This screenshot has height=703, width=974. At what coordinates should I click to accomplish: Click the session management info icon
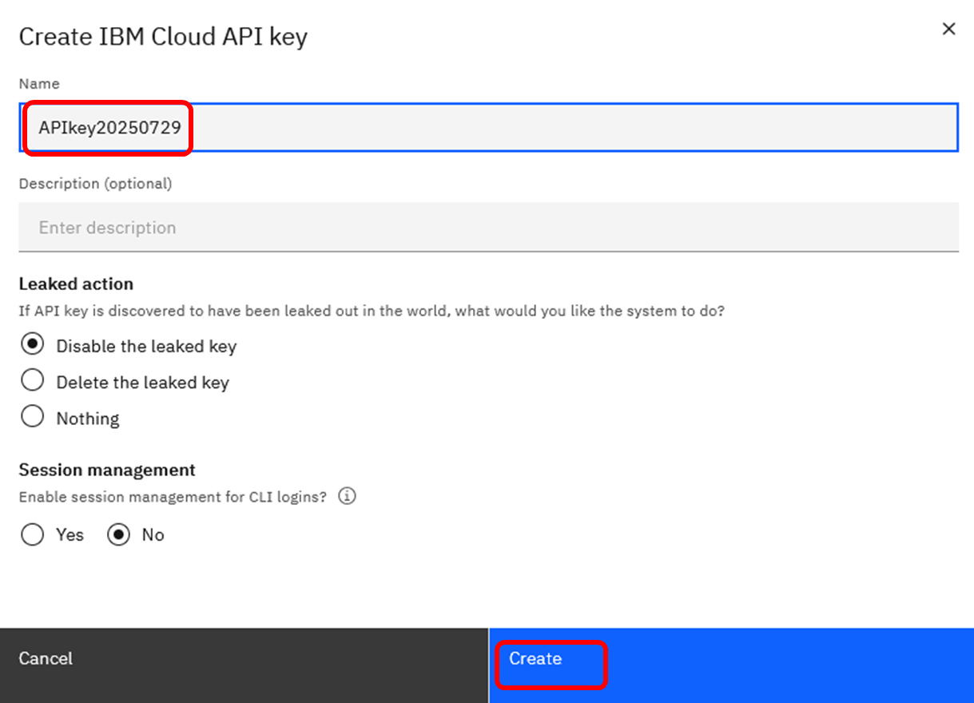[x=346, y=496]
